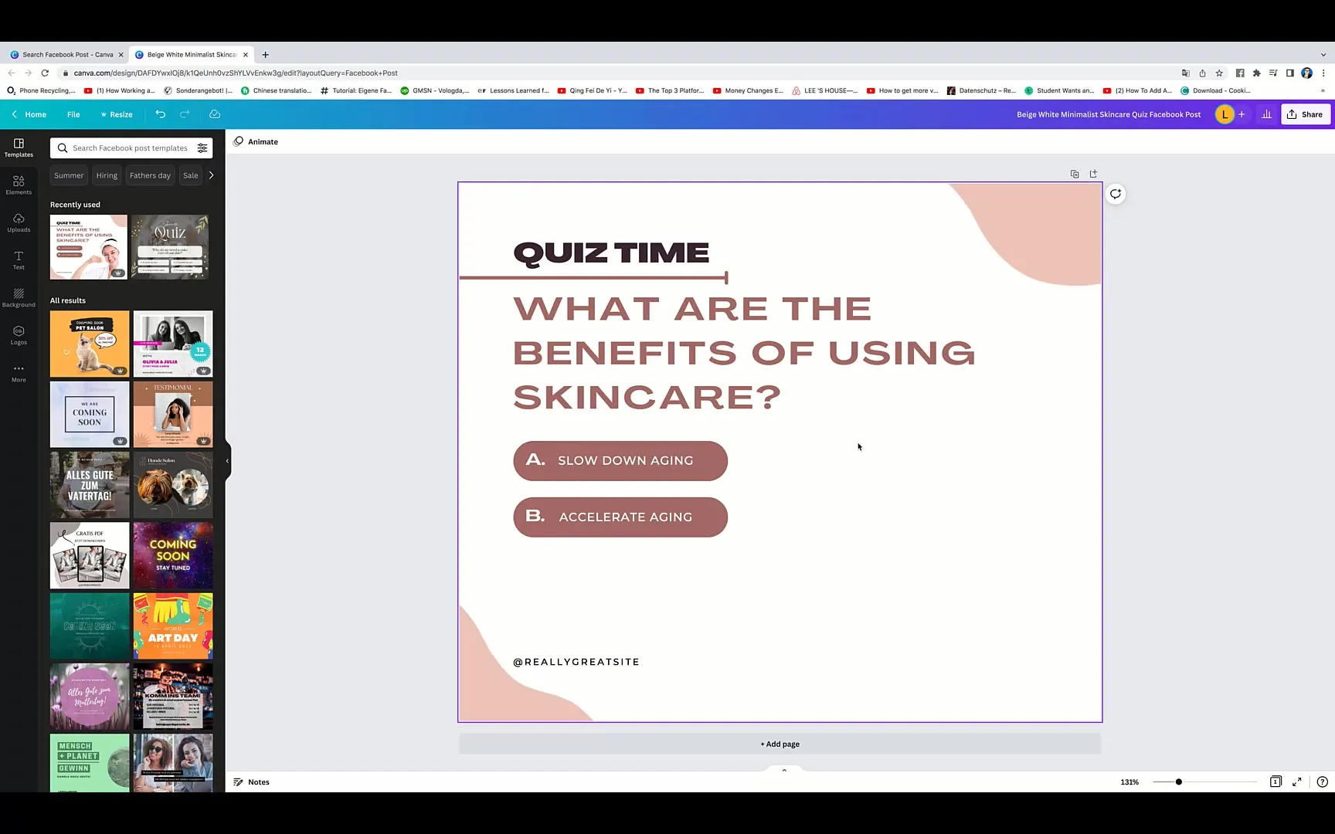
Task: Select the Summer filter chip
Action: 69,175
